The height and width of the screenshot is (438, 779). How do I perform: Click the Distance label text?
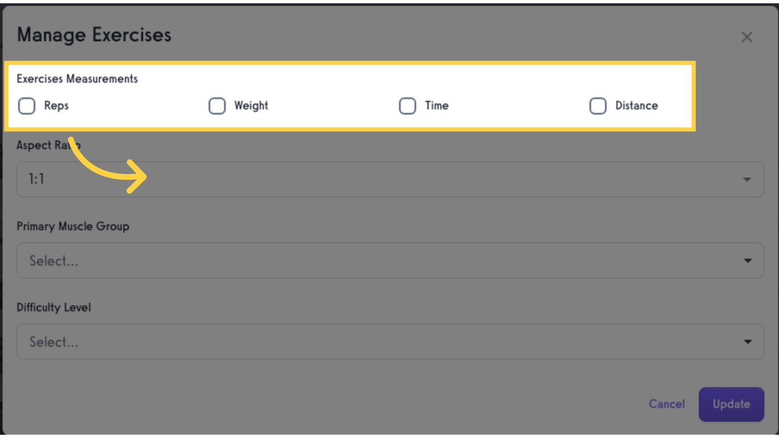click(637, 106)
